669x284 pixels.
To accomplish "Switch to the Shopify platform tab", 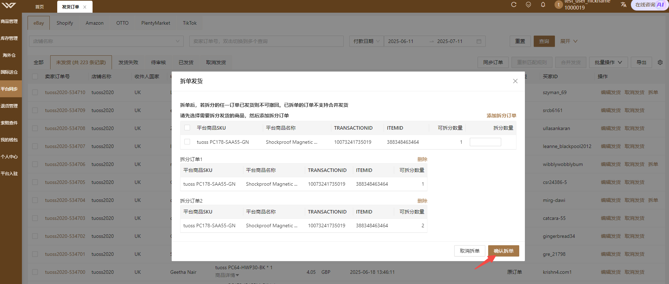I will click(x=65, y=23).
